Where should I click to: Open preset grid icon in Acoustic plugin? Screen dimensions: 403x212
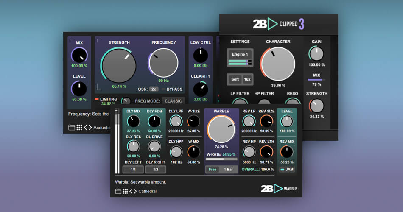click(79, 128)
